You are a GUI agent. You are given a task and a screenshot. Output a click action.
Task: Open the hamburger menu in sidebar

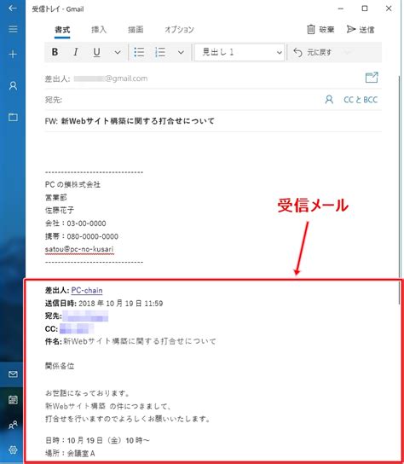(13, 29)
